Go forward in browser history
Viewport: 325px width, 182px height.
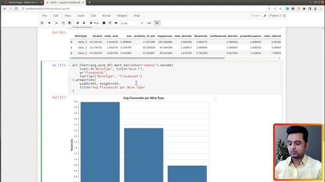click(x=10, y=9)
